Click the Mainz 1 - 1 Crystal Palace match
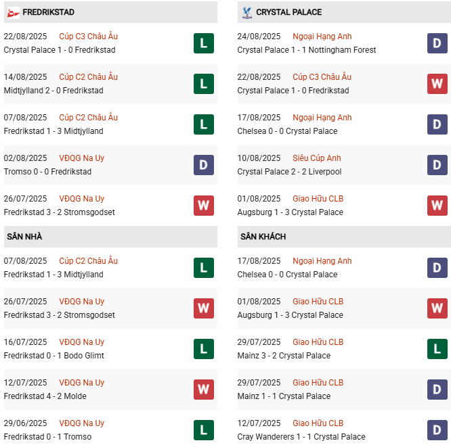Viewport: 451px width, 445px height. (x=284, y=396)
